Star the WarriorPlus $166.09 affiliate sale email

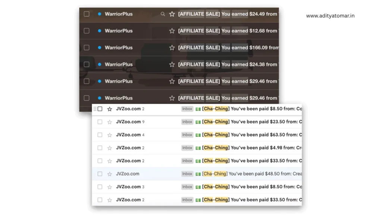pos(172,48)
